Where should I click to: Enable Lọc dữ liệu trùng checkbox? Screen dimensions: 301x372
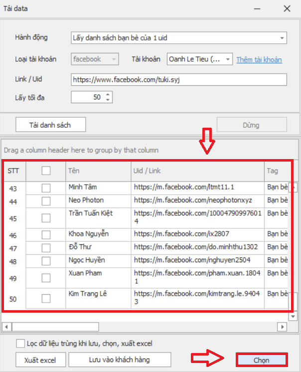click(x=20, y=343)
